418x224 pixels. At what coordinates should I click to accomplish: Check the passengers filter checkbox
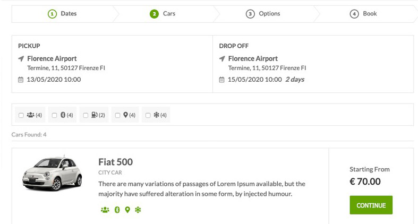[x=21, y=115]
